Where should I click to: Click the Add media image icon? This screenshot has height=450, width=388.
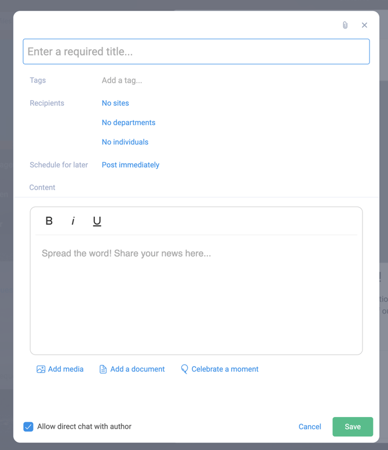(41, 370)
